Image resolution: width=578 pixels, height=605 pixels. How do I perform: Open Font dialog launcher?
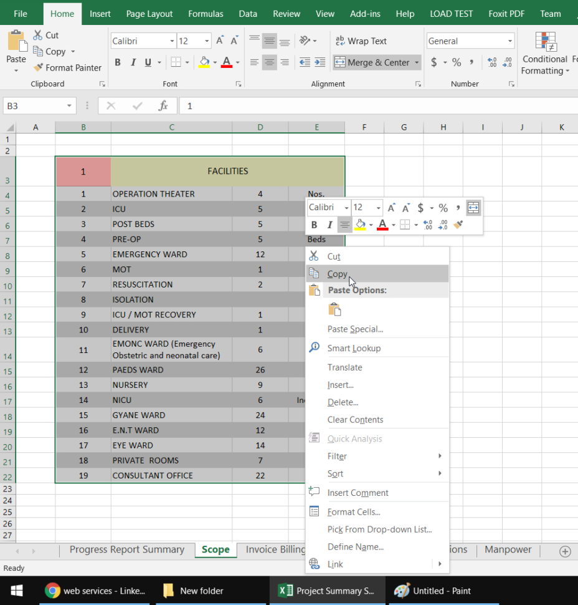pyautogui.click(x=239, y=84)
